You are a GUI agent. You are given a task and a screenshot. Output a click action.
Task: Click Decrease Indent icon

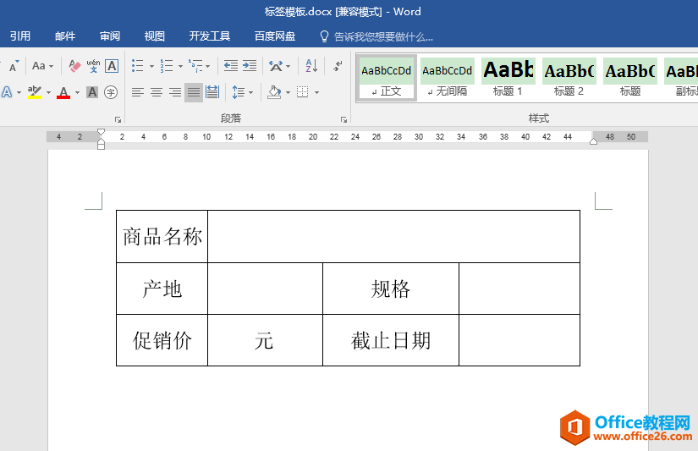point(231,66)
